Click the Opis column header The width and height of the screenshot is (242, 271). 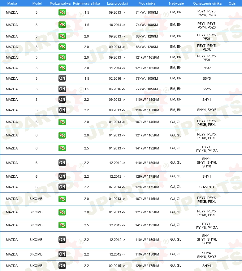232,3
